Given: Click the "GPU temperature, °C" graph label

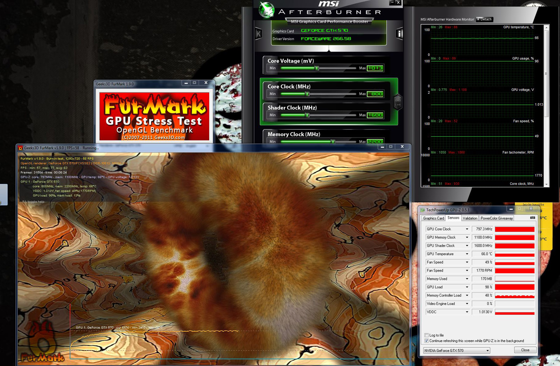Looking at the screenshot, I should [x=518, y=27].
